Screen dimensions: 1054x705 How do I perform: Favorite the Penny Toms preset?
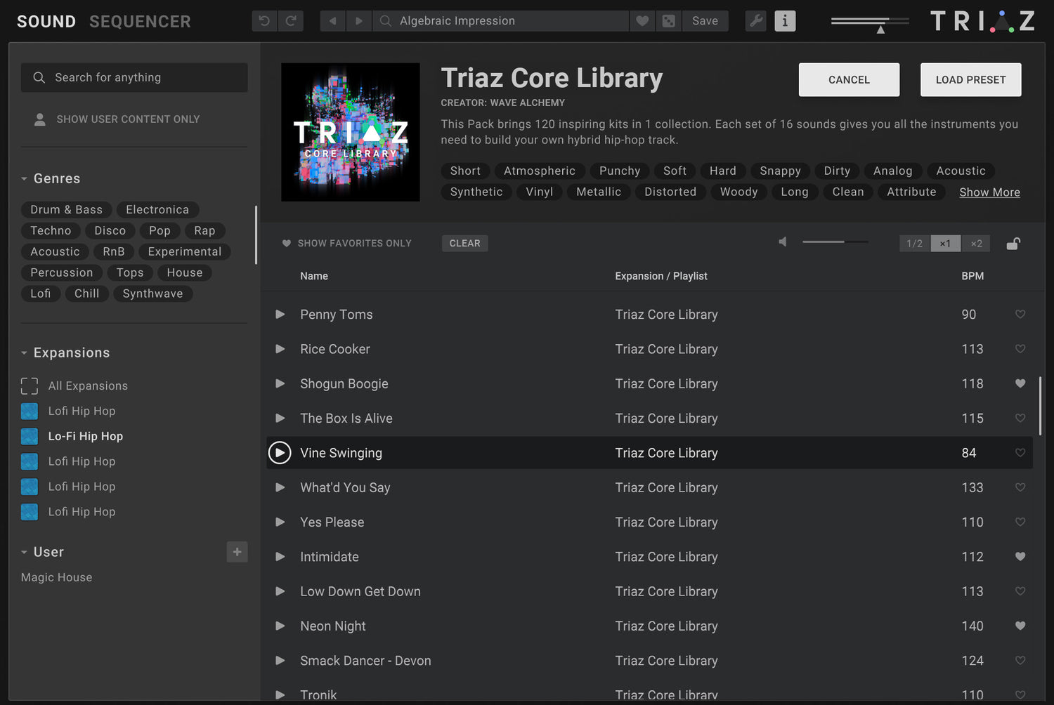[1020, 315]
